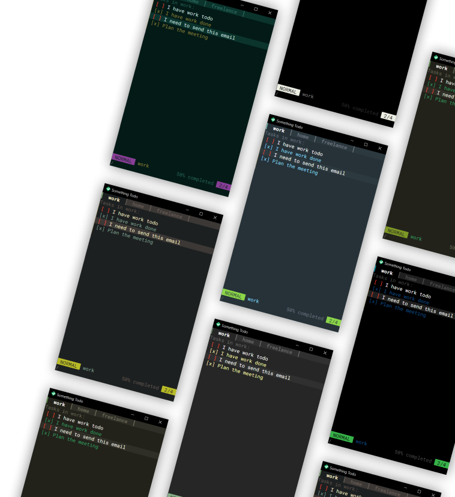The width and height of the screenshot is (455, 497).
Task: Maximize the blue-grey themed todo window
Action: tap(366, 144)
